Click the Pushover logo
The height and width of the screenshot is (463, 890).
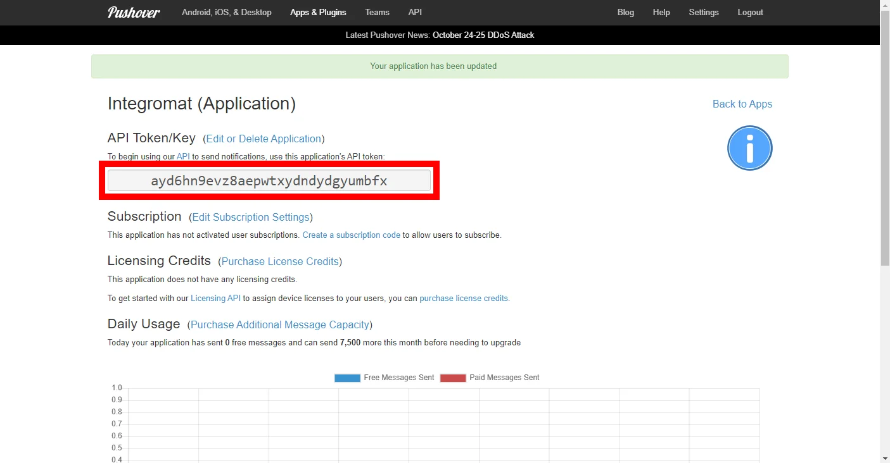(x=134, y=12)
